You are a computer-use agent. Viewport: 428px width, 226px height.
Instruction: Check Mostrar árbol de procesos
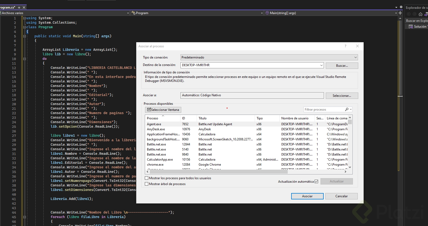click(x=147, y=184)
